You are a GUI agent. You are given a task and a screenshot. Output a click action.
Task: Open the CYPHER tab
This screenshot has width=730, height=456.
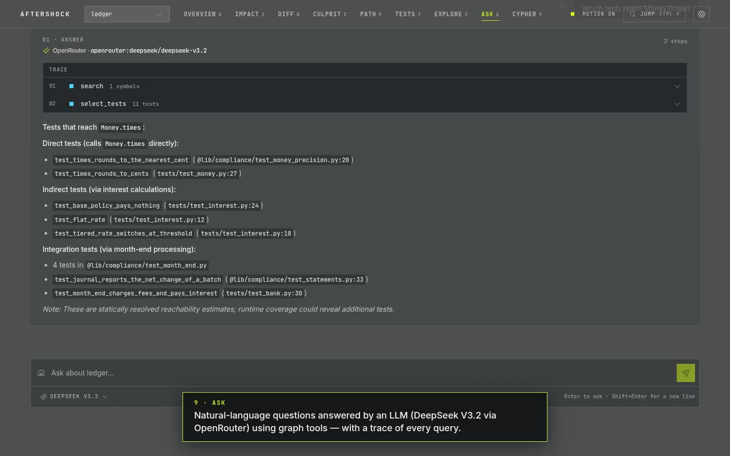pyautogui.click(x=527, y=14)
